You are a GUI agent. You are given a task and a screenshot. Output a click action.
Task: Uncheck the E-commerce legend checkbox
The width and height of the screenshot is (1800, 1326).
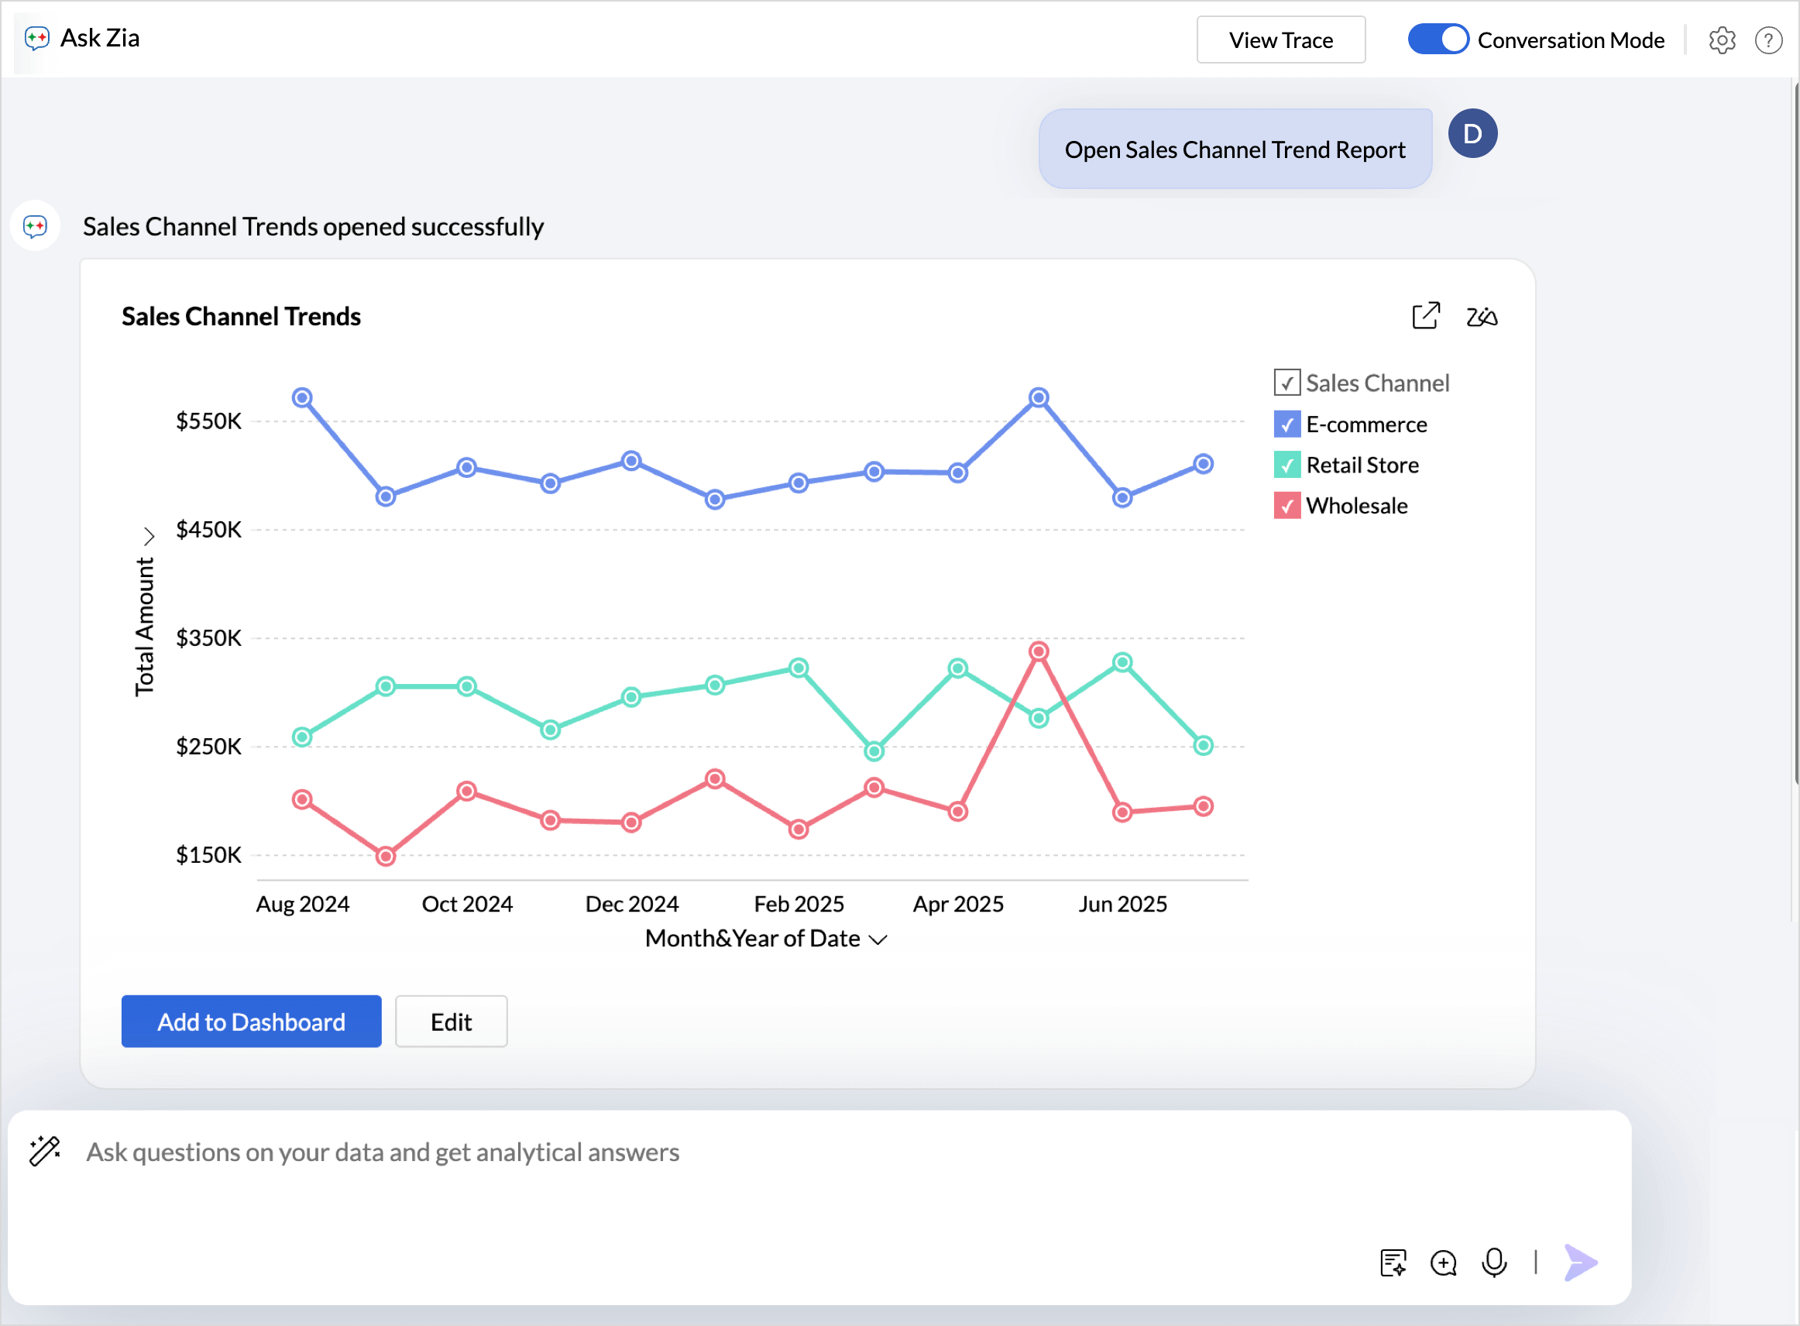point(1286,424)
